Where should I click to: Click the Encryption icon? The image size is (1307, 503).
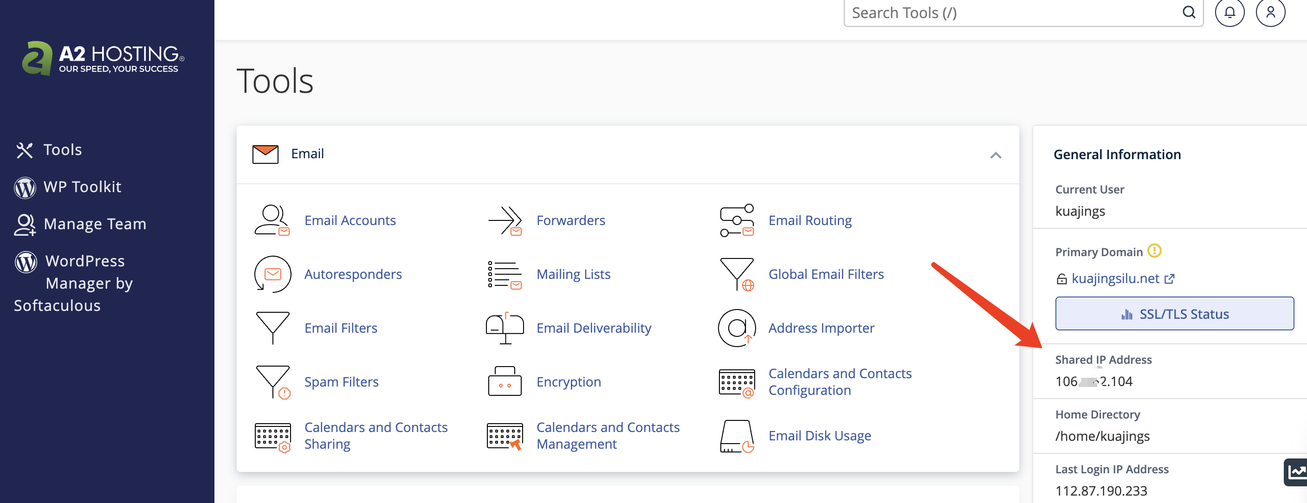[x=505, y=381]
